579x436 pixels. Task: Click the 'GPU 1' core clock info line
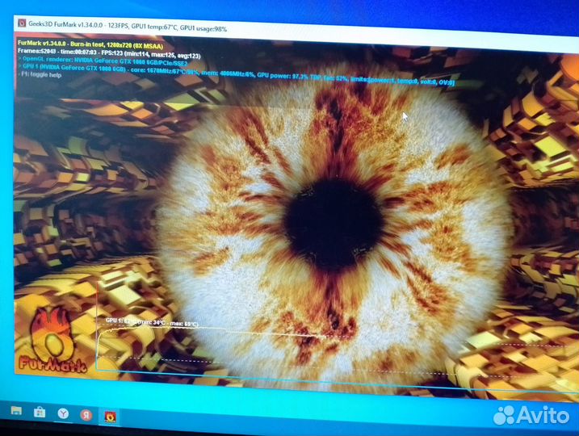tap(237, 74)
